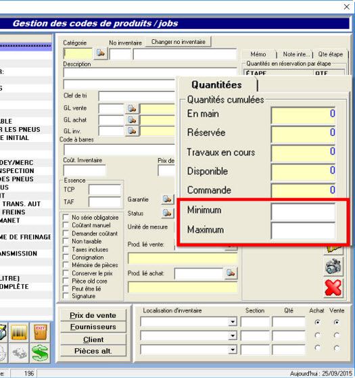Click the green dollar sign icon
355x378 pixels.
(x=40, y=353)
